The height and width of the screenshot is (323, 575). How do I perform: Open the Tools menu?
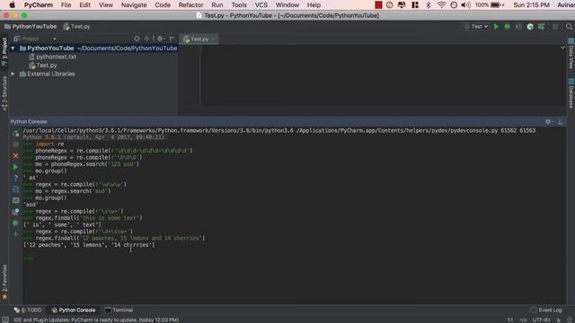tap(239, 5)
